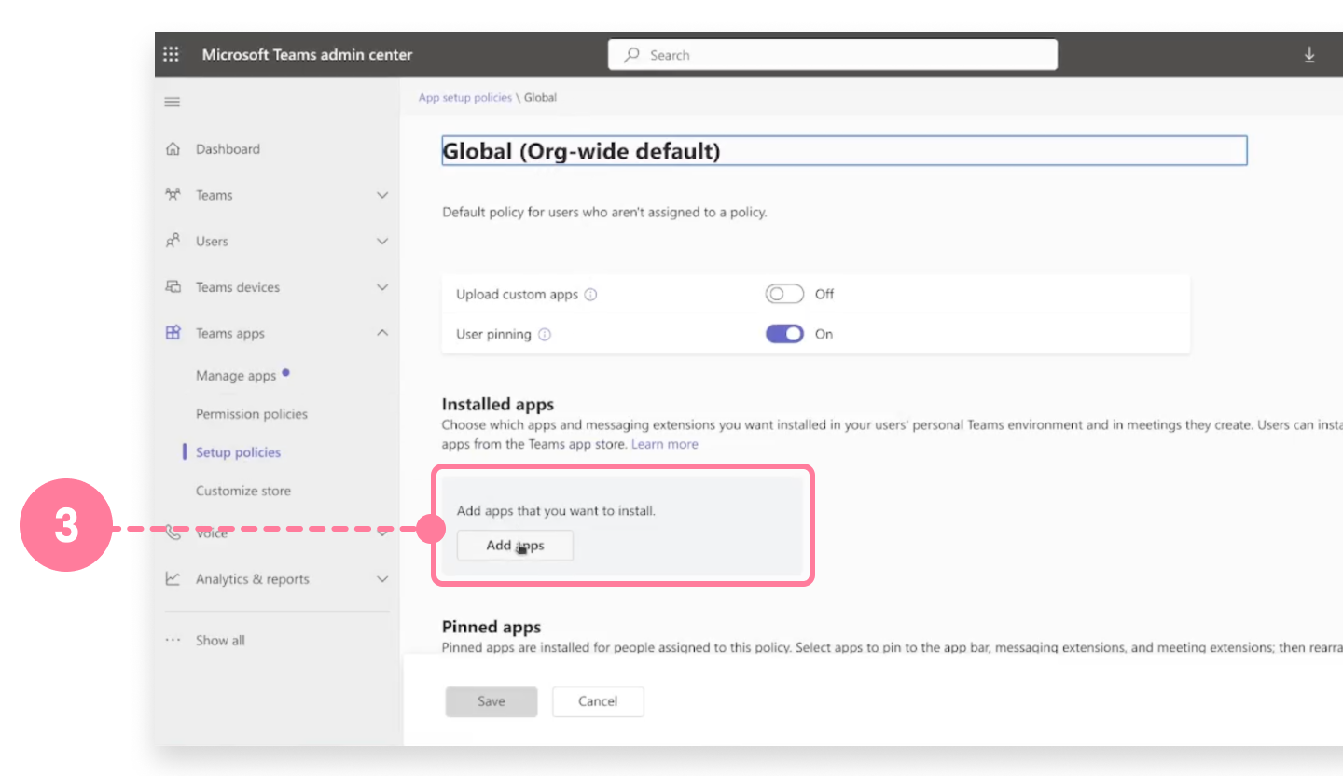Go to App setup policies breadcrumb
This screenshot has height=776, width=1343.
(464, 97)
